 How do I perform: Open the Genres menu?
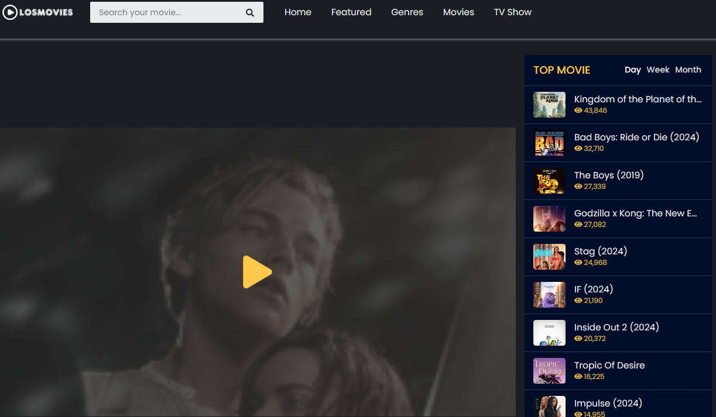pyautogui.click(x=407, y=12)
